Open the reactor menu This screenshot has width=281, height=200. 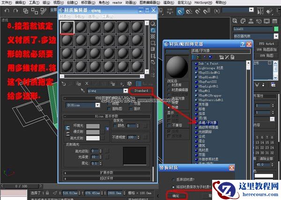point(118,3)
